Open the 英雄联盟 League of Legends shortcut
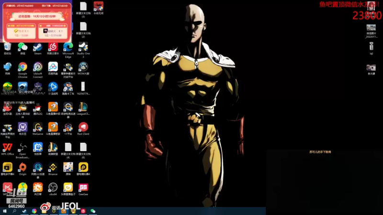Image resolution: width=383 pixels, height=215 pixels. click(53, 149)
